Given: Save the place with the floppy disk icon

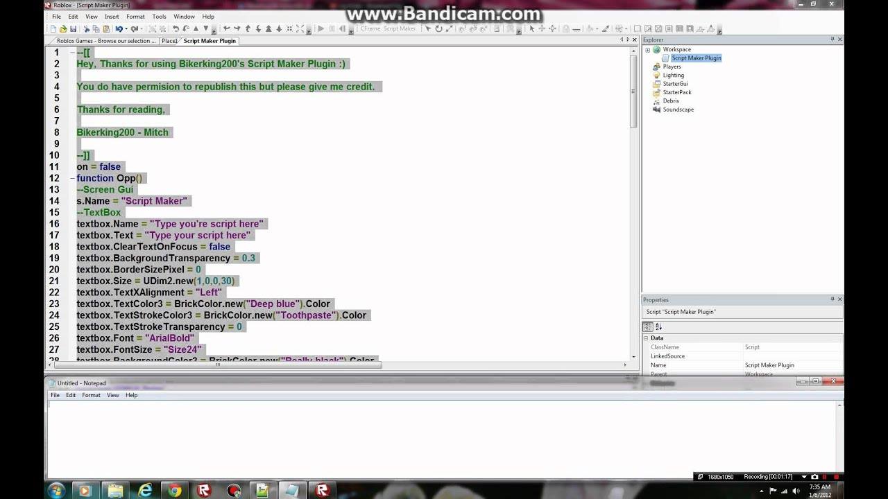Looking at the screenshot, I should 73,29.
